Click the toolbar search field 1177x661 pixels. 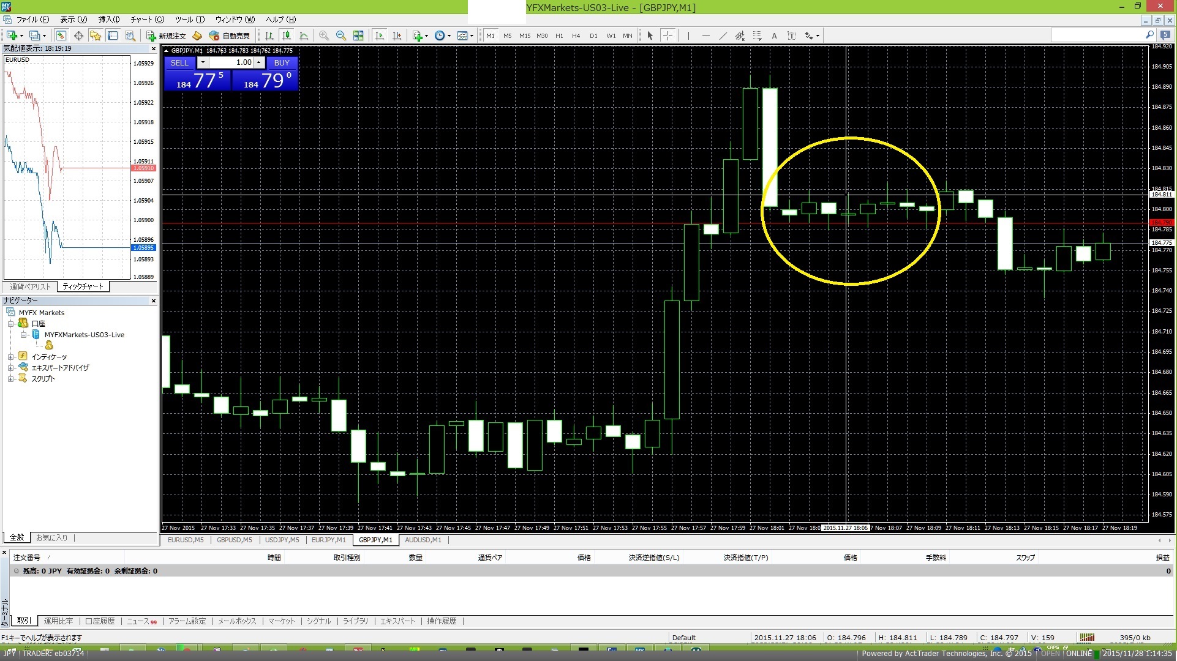point(1103,35)
